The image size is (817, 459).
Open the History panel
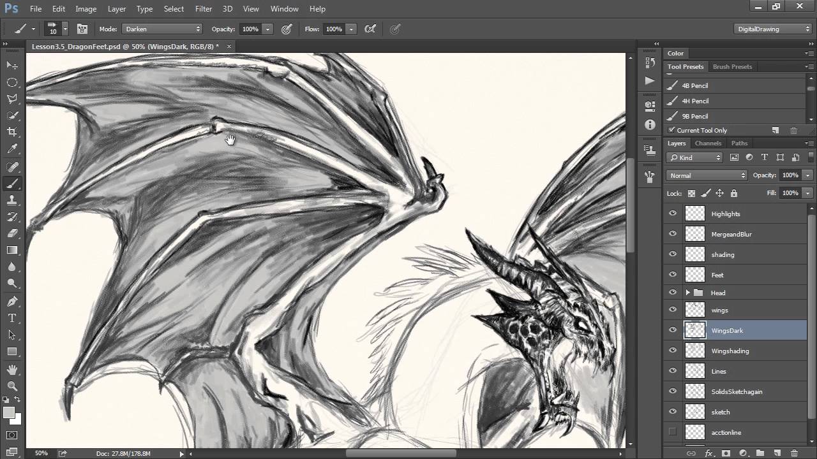point(649,61)
